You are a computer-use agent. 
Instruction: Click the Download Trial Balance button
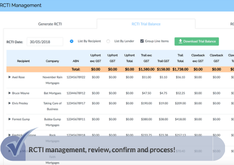click(197, 41)
